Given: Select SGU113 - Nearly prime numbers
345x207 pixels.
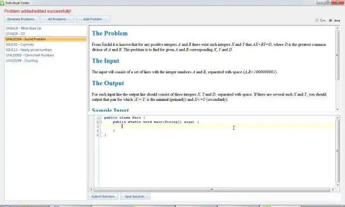Looking at the screenshot, I should click(45, 50).
